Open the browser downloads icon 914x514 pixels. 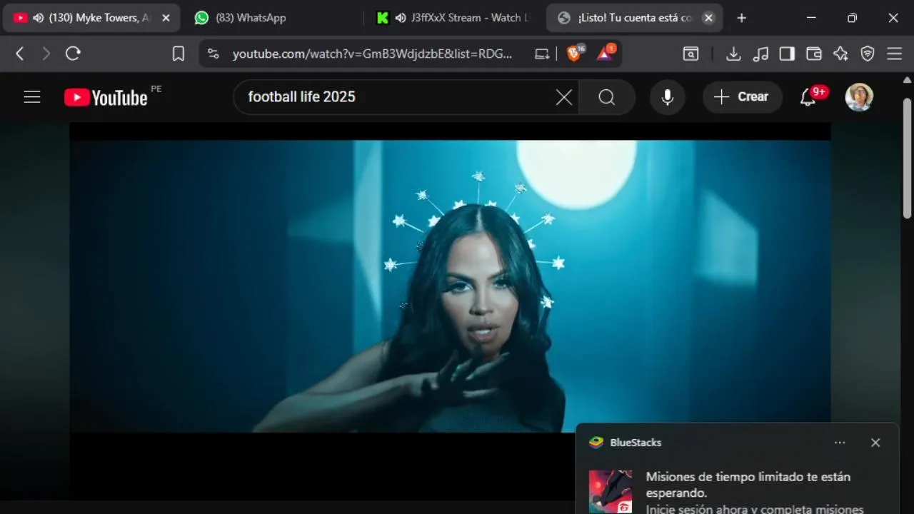click(733, 54)
